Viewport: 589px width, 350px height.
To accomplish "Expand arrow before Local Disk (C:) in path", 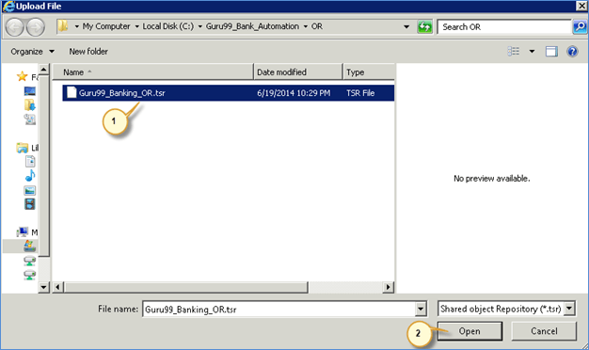I will point(136,26).
